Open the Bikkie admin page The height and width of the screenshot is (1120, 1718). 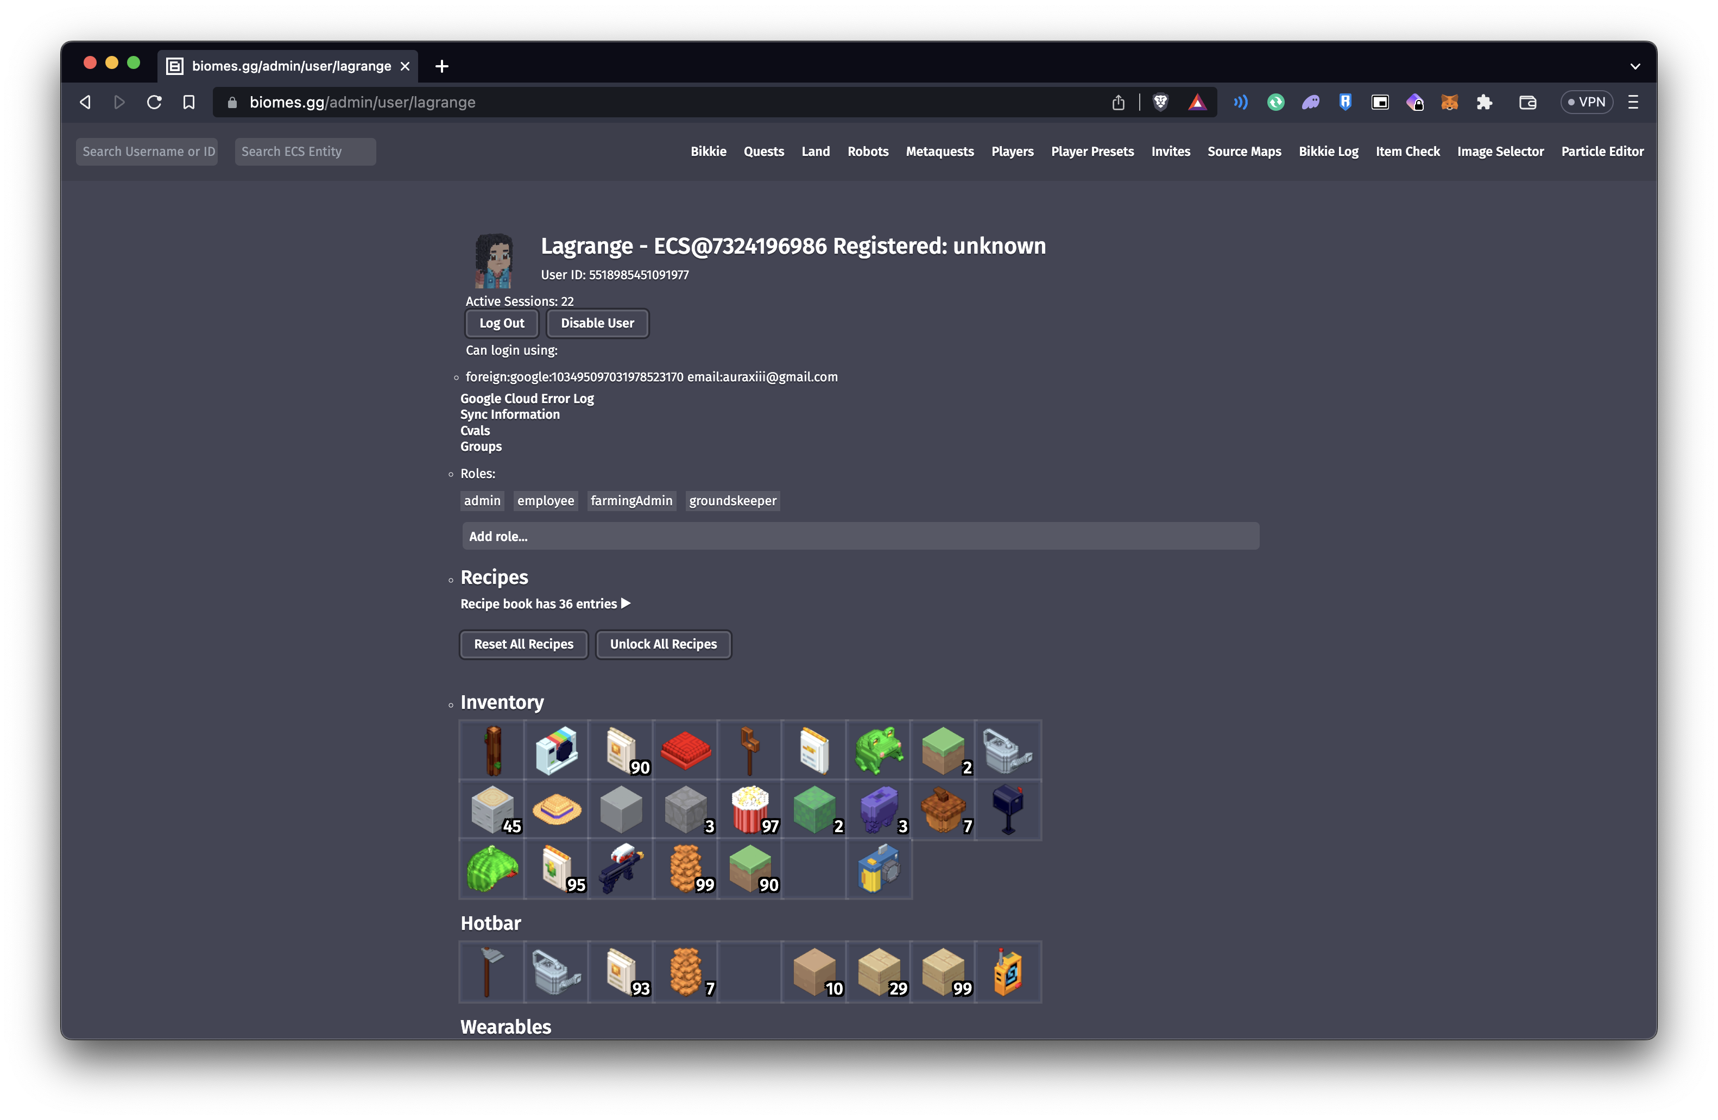708,152
